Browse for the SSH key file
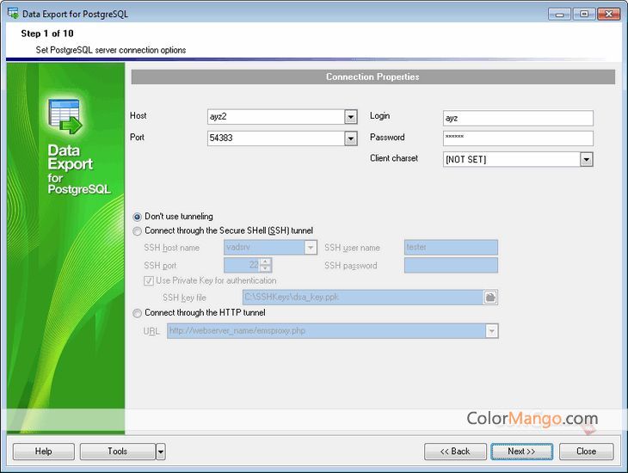 490,298
